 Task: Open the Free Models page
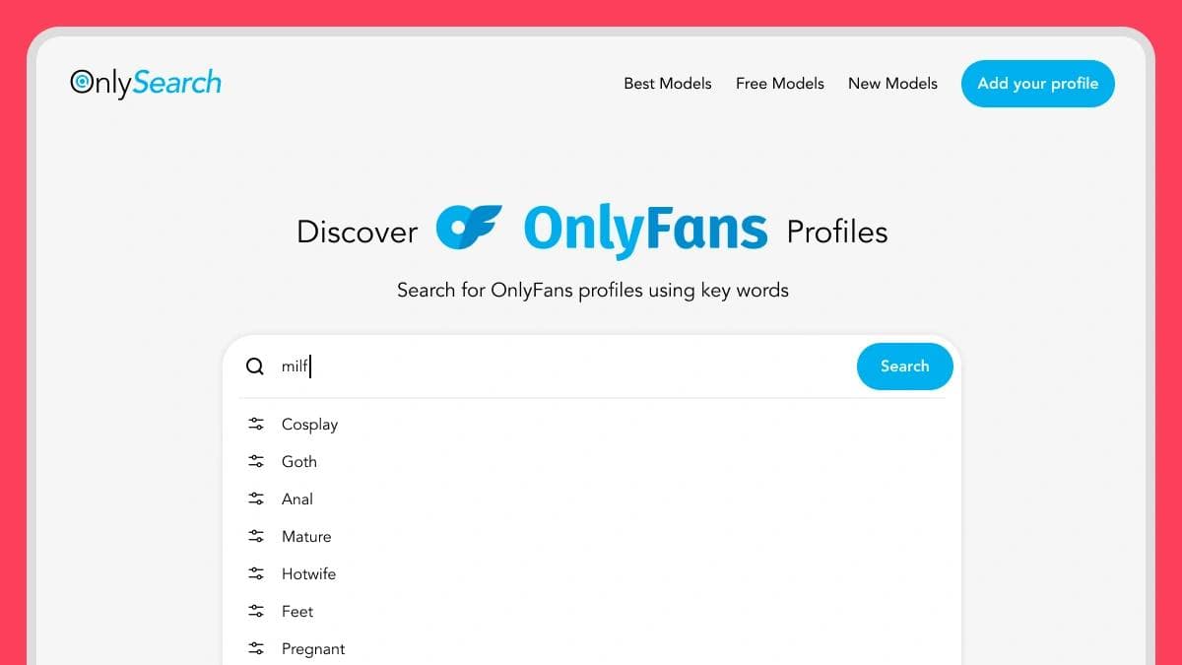pos(779,84)
